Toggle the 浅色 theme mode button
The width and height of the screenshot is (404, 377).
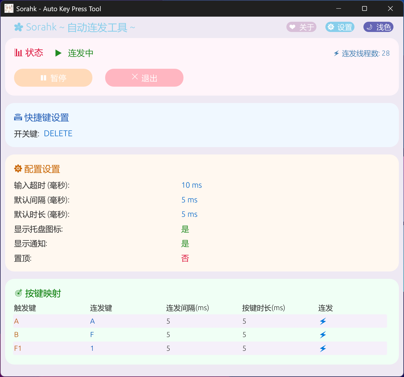coord(378,27)
